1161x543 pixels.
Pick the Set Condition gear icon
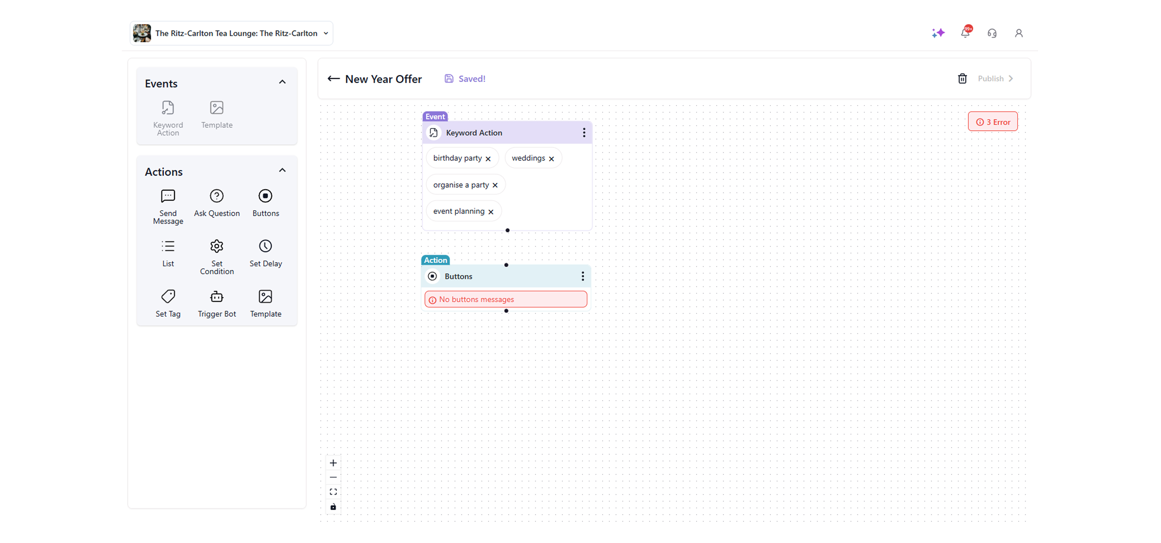[x=216, y=246]
